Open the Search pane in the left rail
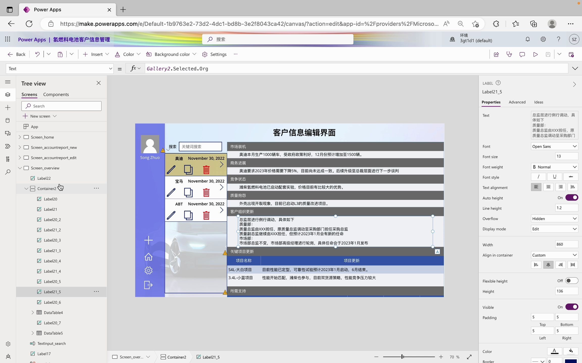This screenshot has width=582, height=363. pos(8,172)
